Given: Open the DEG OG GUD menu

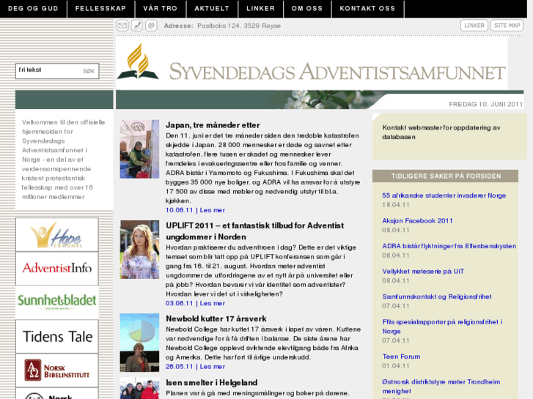Looking at the screenshot, I should [33, 9].
